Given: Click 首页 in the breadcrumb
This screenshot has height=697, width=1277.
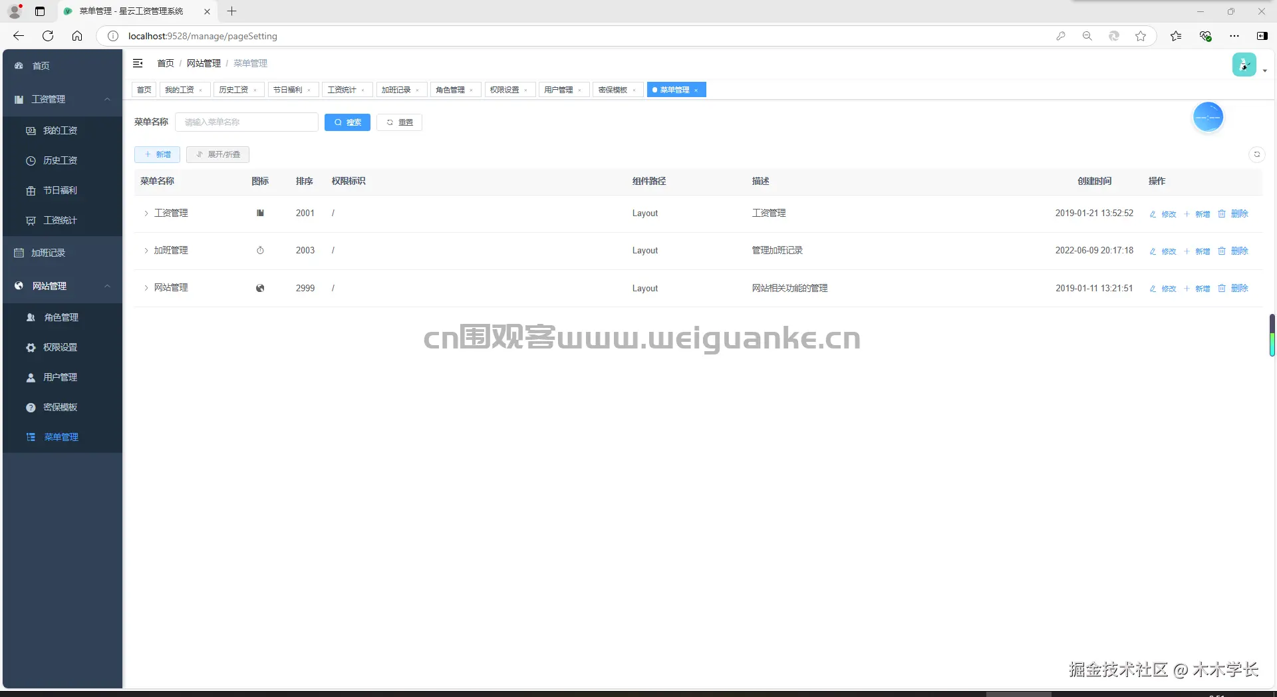Looking at the screenshot, I should tap(166, 63).
